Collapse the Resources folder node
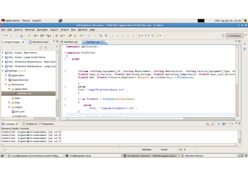 pyautogui.click(x=6, y=84)
